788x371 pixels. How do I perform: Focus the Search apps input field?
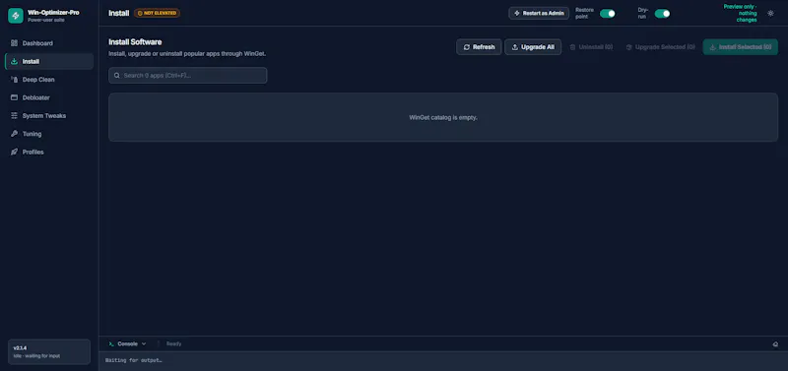[188, 76]
